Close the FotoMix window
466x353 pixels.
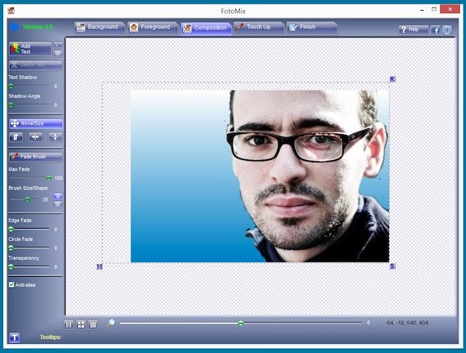coord(450,9)
